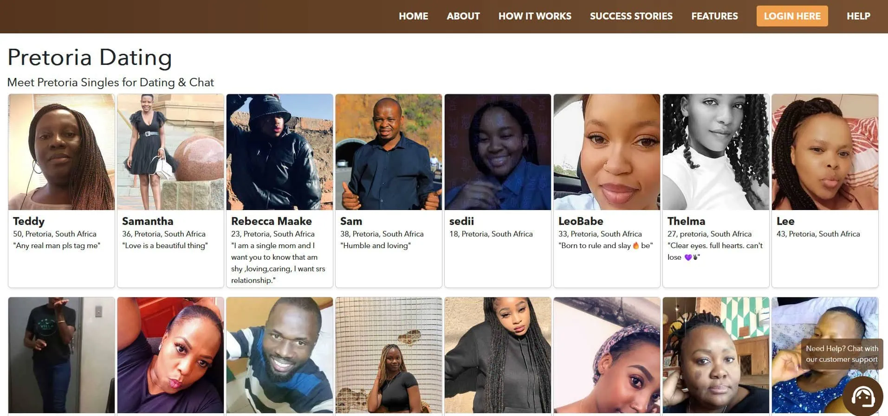
Task: Select sedii's profile name
Action: 461,221
